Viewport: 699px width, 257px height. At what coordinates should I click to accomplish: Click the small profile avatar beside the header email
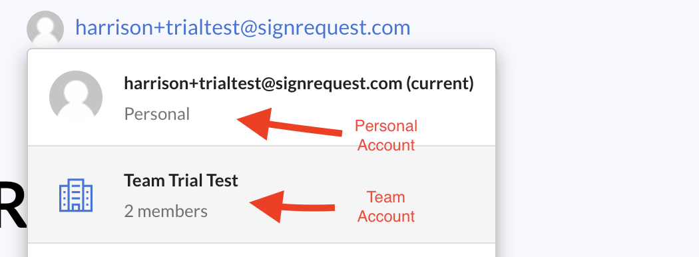(45, 29)
